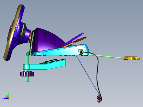
Task: Select the purple clamp tightening knob
Action: 27,74
